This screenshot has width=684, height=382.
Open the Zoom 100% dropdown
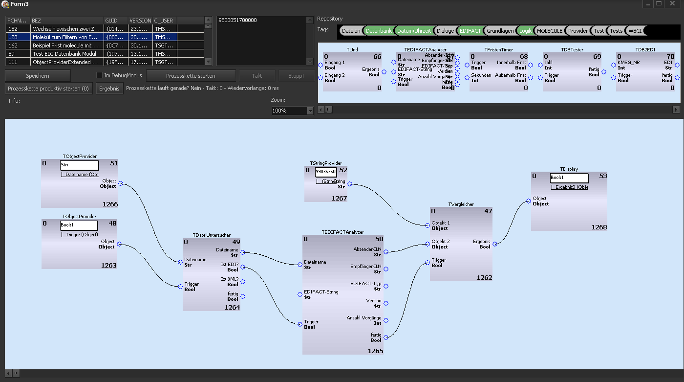point(310,111)
